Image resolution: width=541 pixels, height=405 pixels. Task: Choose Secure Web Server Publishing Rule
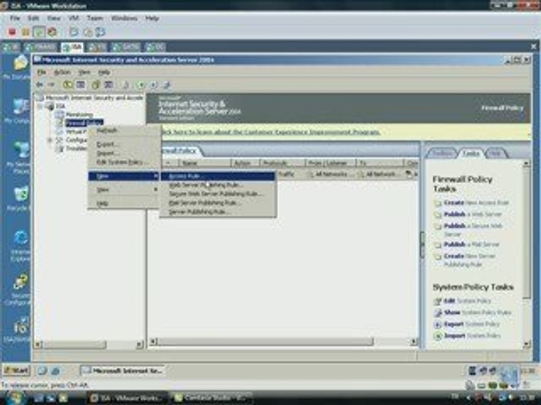point(218,194)
